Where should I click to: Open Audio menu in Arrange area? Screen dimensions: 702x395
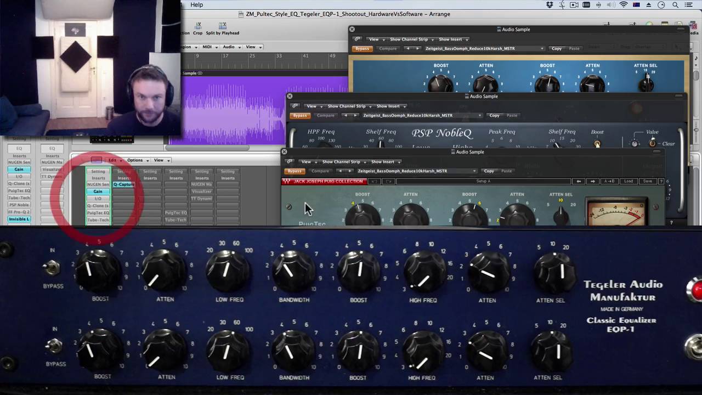(x=230, y=47)
